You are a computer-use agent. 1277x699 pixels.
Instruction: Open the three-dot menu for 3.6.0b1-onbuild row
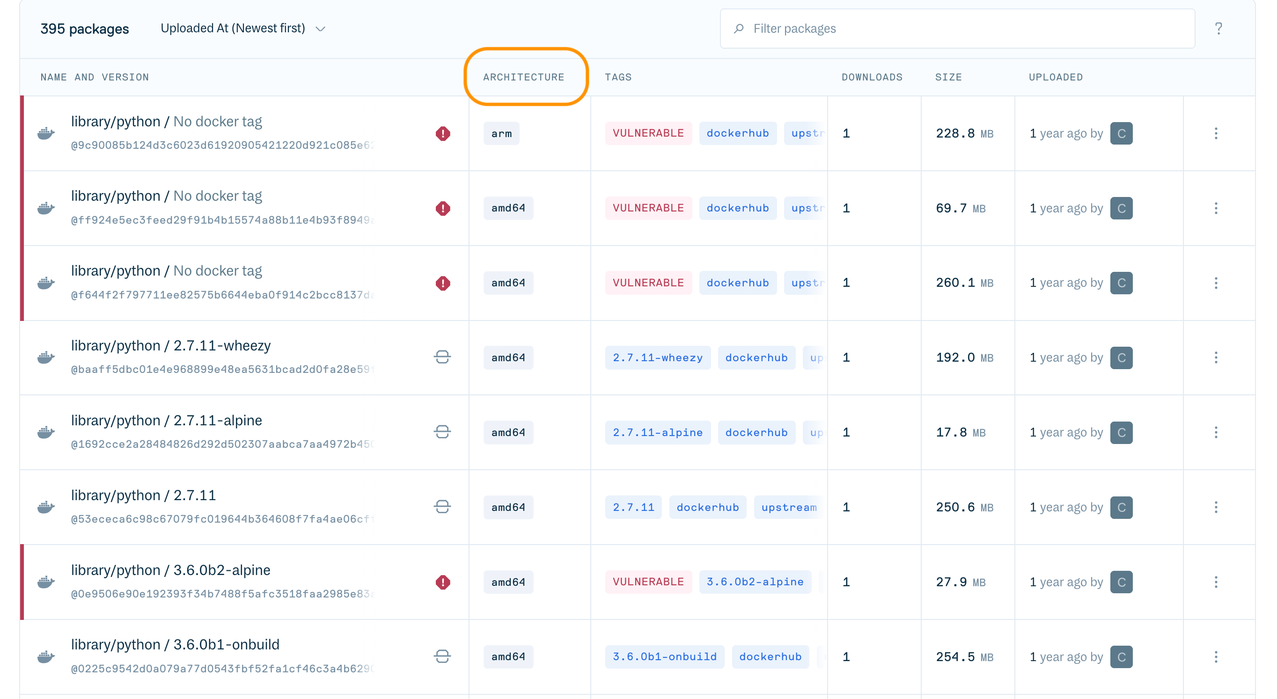(1216, 656)
